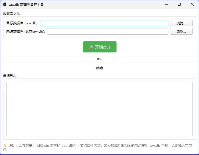The width and height of the screenshot is (199, 155).
Task: Maximize the Law.db merge tool window
Action: (179, 4)
